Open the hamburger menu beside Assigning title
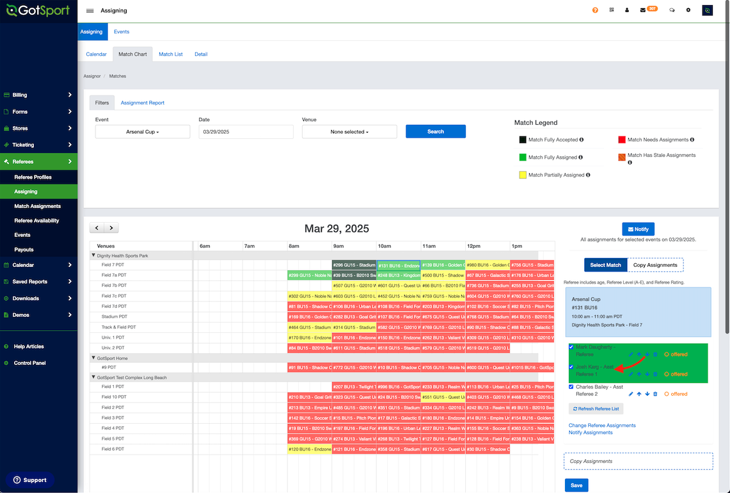The height and width of the screenshot is (493, 730). [x=90, y=11]
